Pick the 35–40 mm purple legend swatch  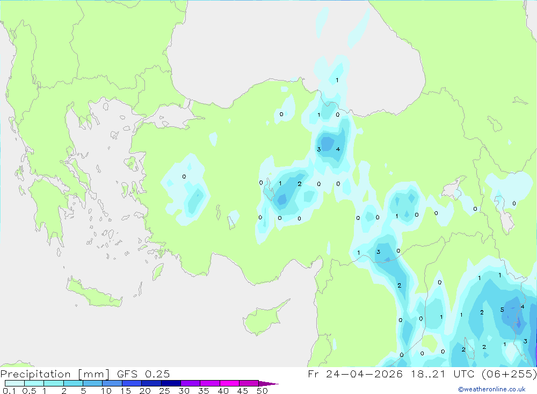(210, 383)
